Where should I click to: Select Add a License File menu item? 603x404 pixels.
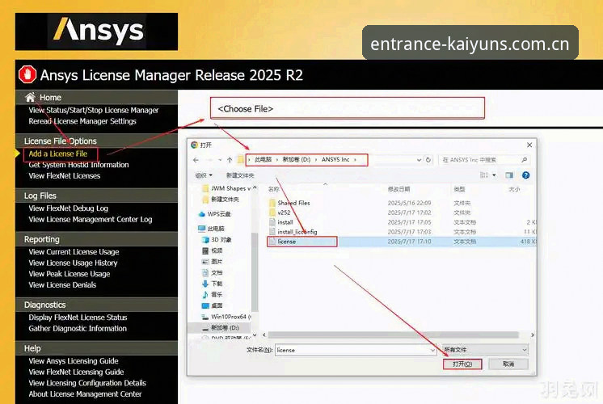[58, 154]
